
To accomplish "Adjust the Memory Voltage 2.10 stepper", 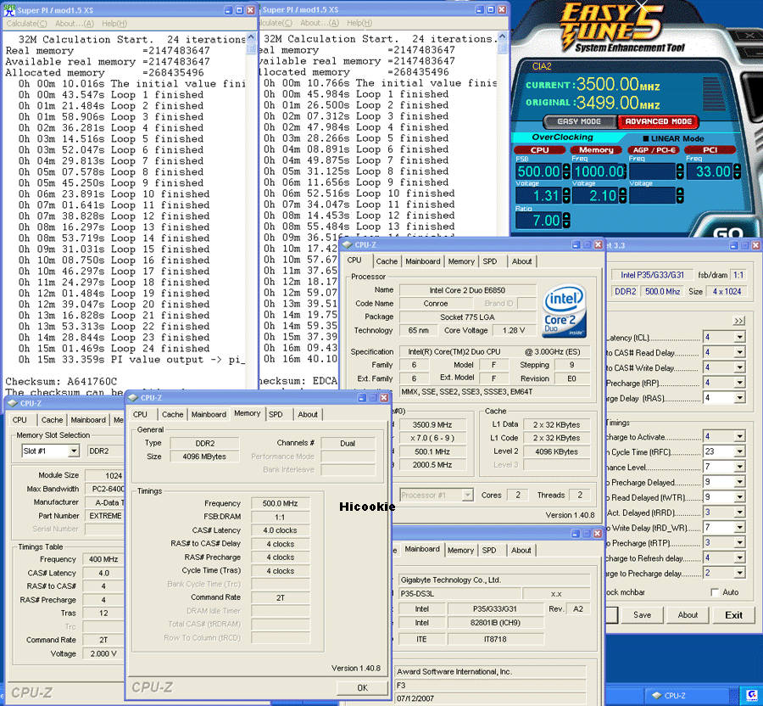I will coord(623,196).
